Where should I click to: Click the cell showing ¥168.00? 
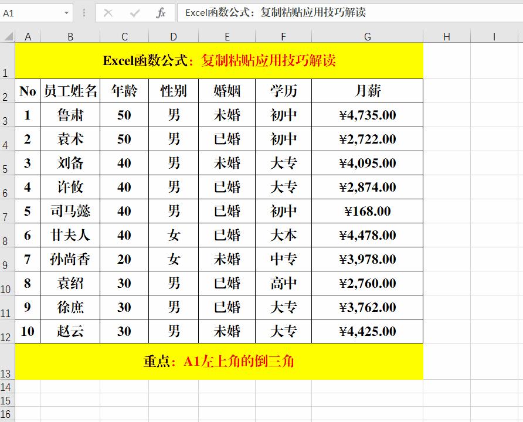(367, 211)
